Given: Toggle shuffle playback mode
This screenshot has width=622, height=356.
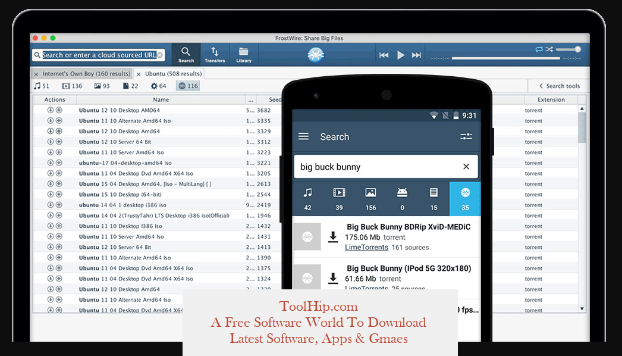Looking at the screenshot, I should click(549, 49).
